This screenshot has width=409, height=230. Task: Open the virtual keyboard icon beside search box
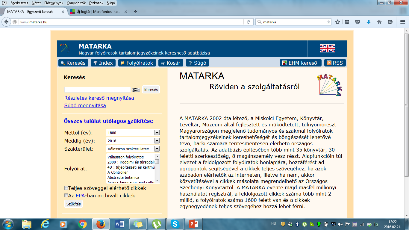pyautogui.click(x=136, y=90)
